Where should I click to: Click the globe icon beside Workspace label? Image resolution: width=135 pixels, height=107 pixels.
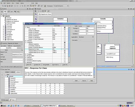[x=45, y=6]
